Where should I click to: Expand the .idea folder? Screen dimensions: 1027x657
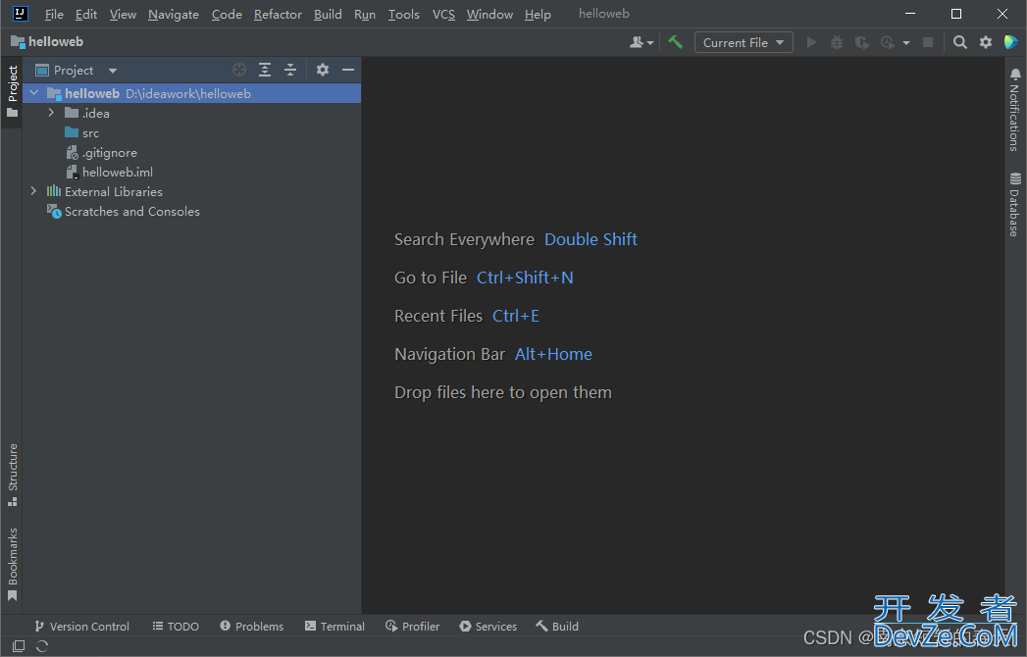click(51, 113)
